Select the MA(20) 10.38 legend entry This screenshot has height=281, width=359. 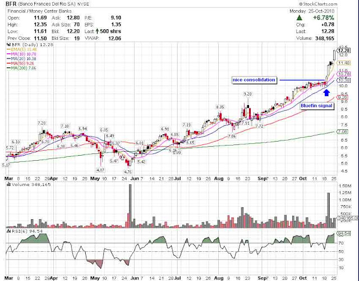(x=21, y=58)
